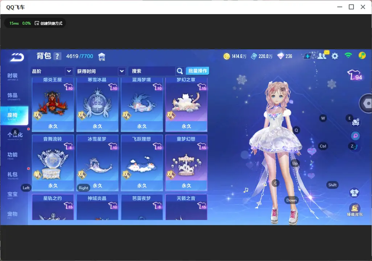This screenshot has width=372, height=261.
Task: Select the 蓝海梦境 seat item
Action: point(142,104)
